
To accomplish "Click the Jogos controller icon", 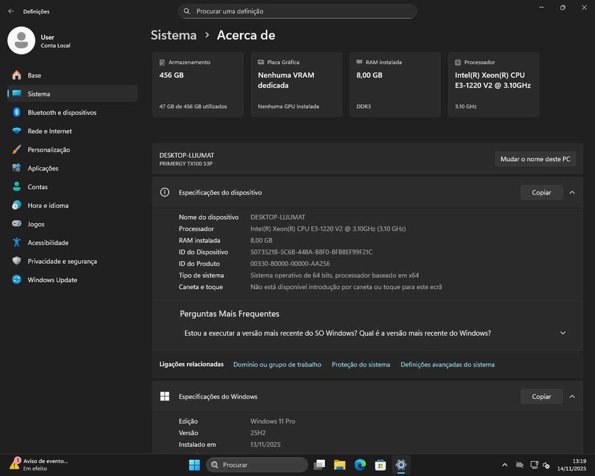I will 17,224.
